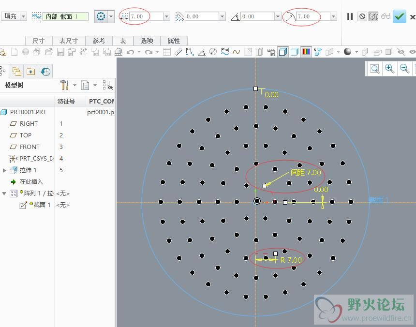Open the 属性 tab
Image resolution: width=416 pixels, height=327 pixels.
[174, 41]
